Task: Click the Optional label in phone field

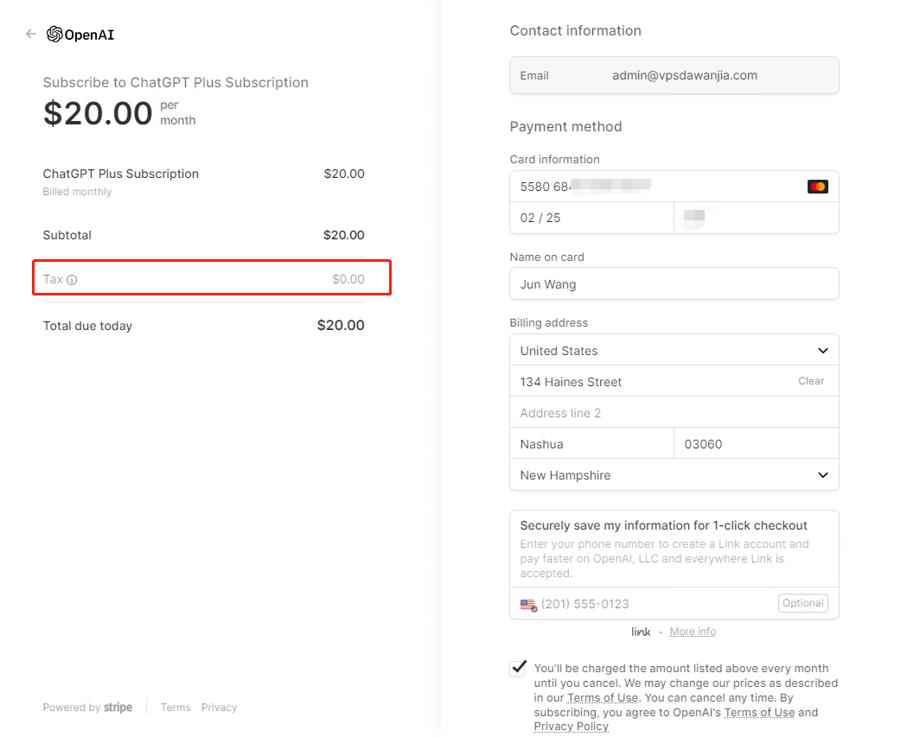Action: (x=802, y=603)
